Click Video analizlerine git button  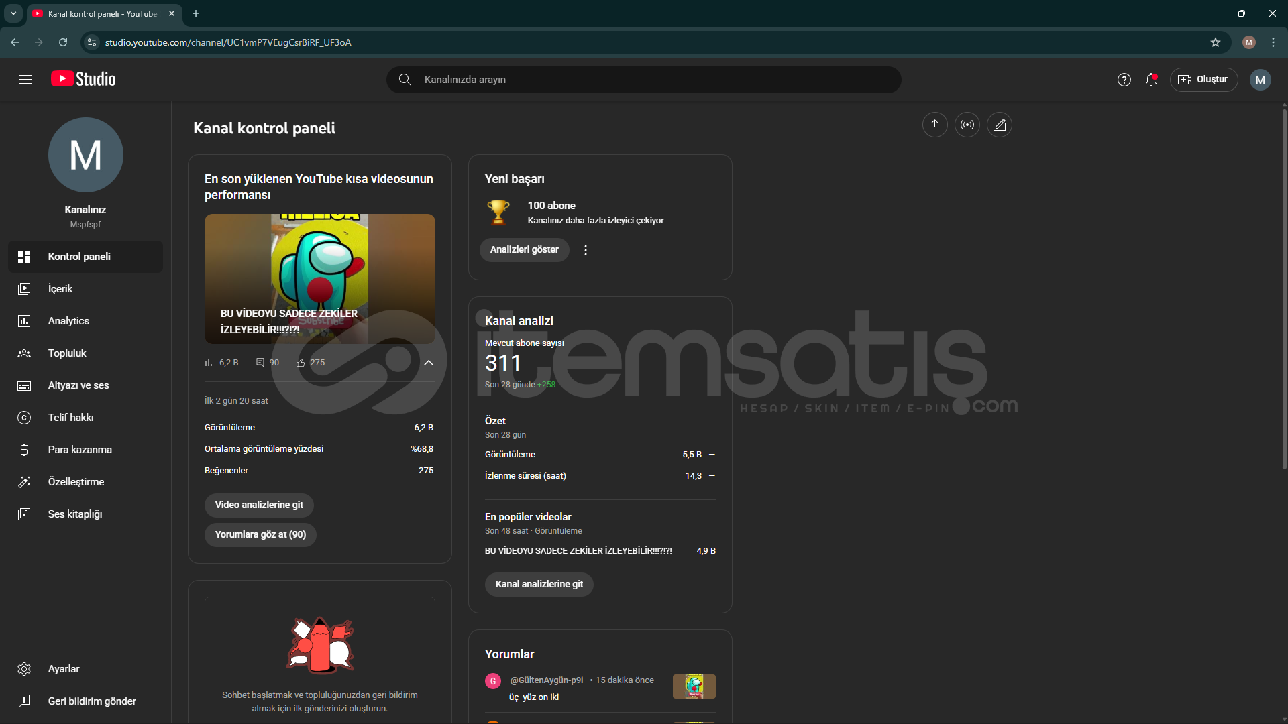pyautogui.click(x=259, y=505)
